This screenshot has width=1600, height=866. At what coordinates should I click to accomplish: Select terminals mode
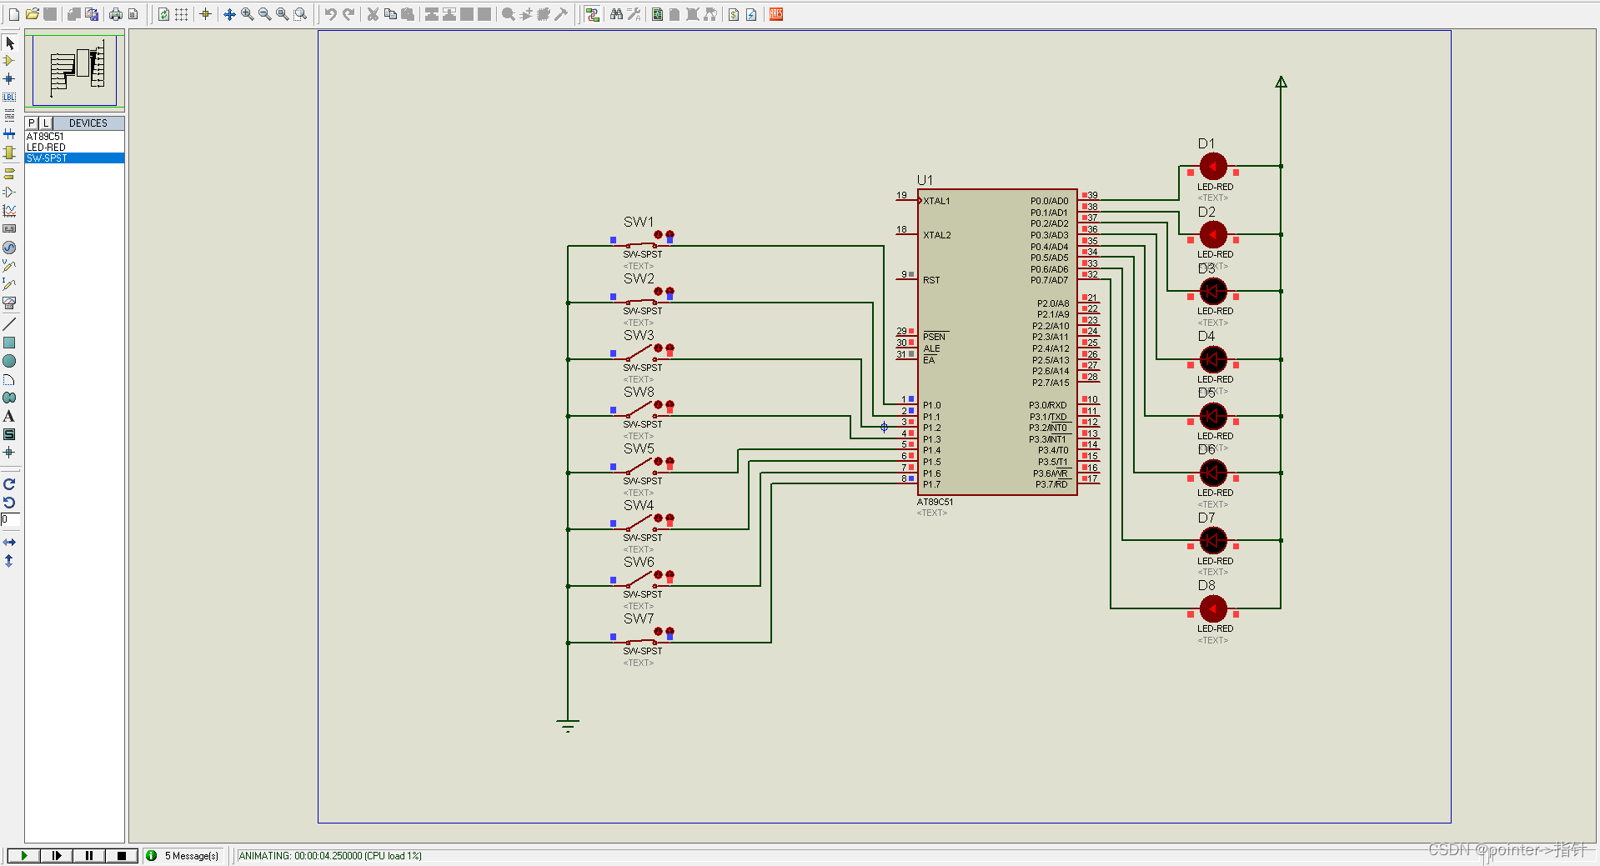(x=9, y=174)
